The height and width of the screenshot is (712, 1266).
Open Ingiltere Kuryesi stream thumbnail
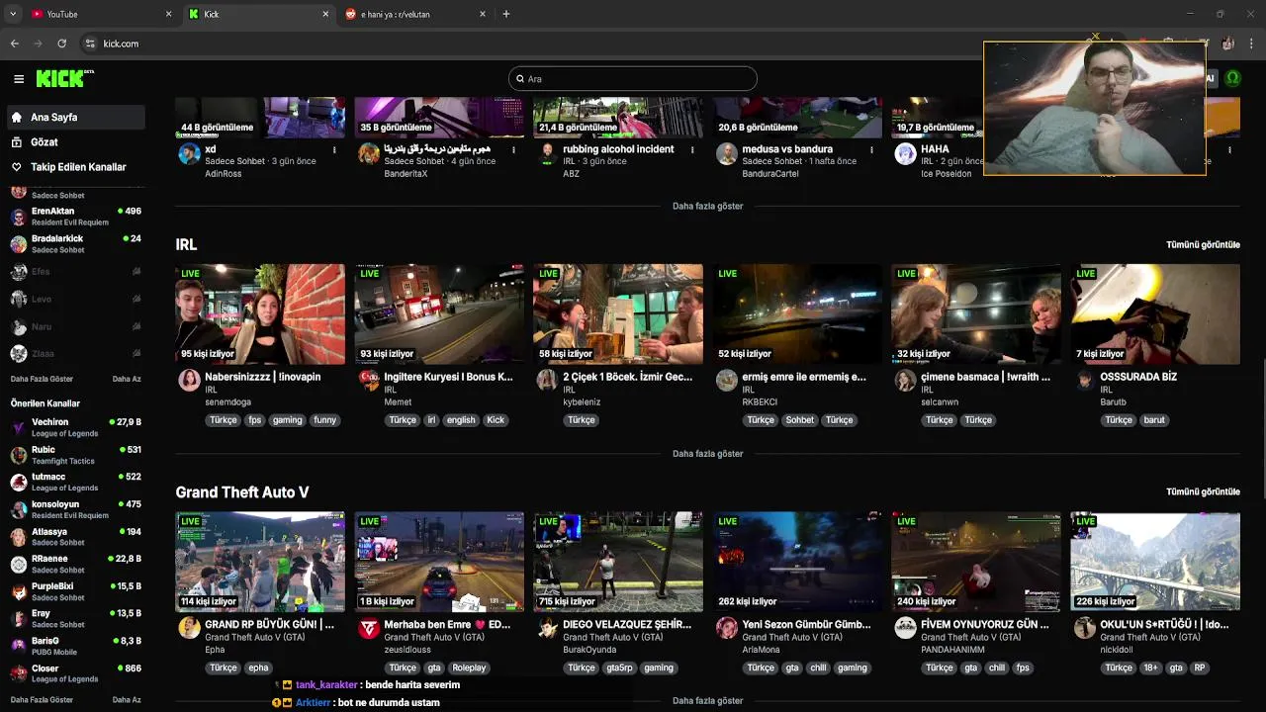pos(439,314)
